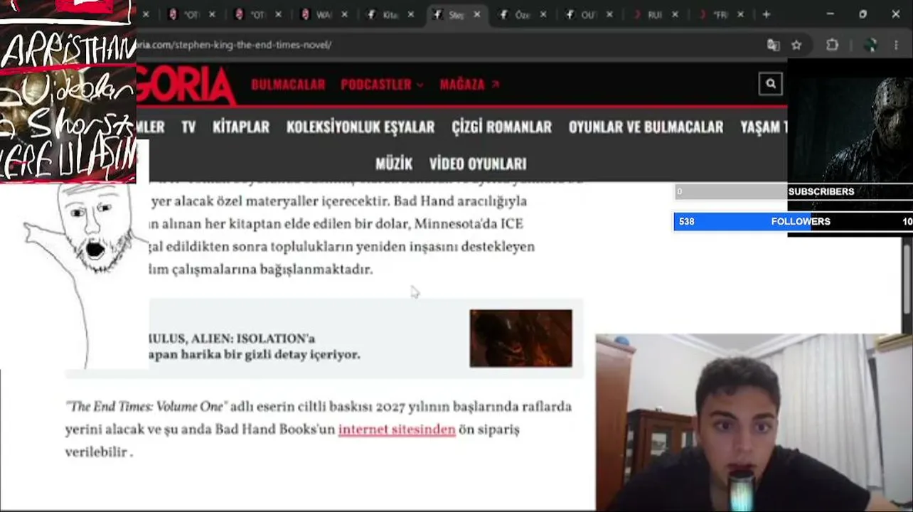
Task: Go to the VİDEO OYUNLARI section
Action: coord(478,164)
